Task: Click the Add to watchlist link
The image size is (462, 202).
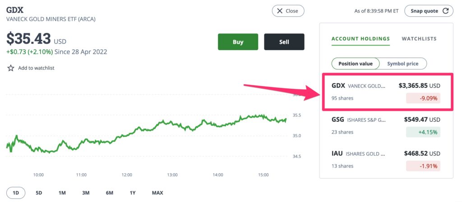Action: click(36, 68)
